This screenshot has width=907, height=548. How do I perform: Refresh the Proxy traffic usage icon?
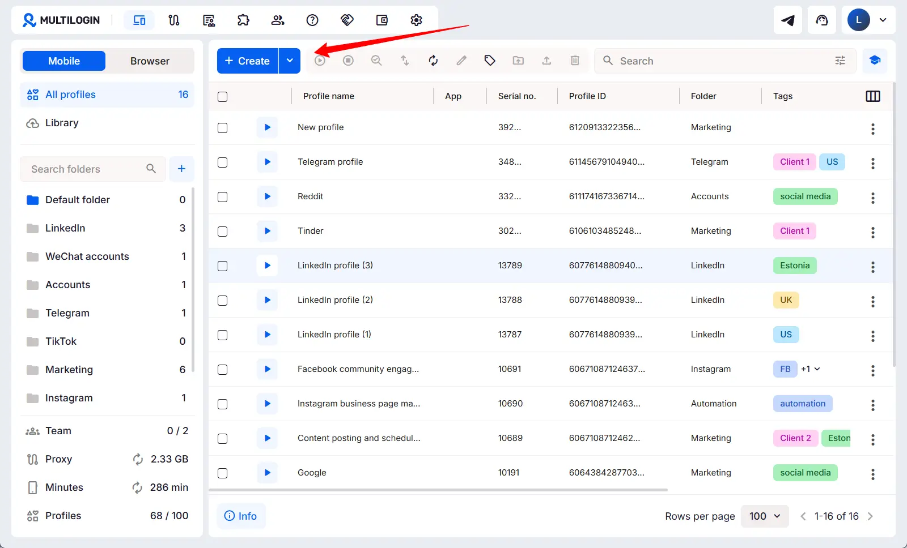(x=138, y=459)
